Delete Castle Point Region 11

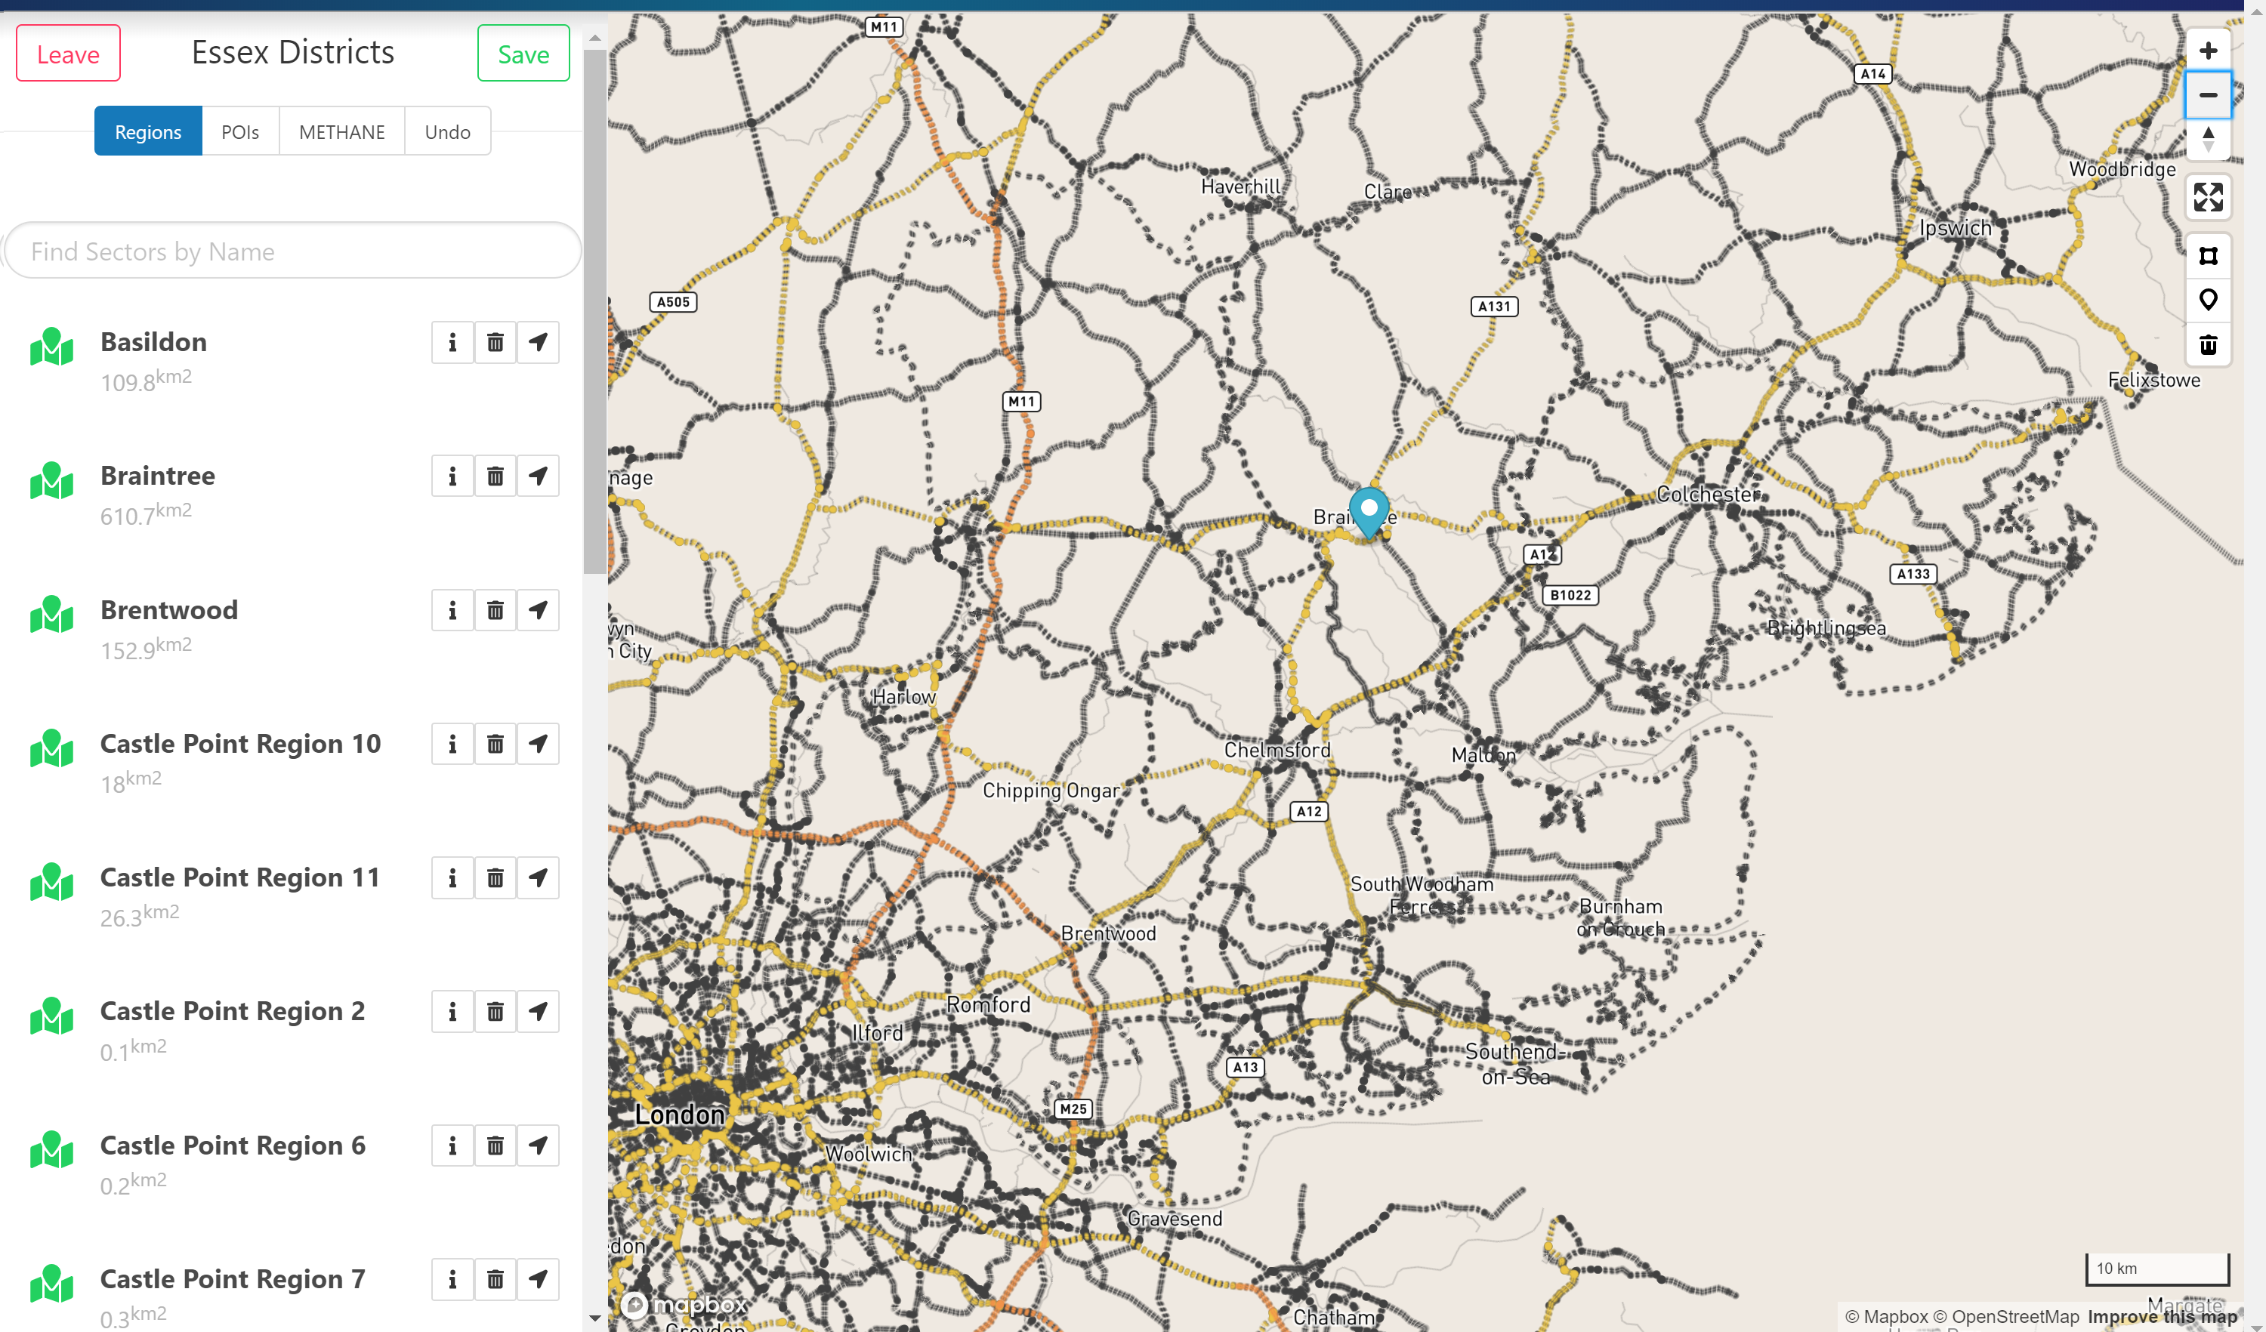click(x=495, y=878)
